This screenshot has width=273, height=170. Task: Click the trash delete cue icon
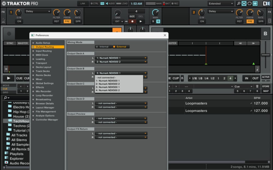257,86
